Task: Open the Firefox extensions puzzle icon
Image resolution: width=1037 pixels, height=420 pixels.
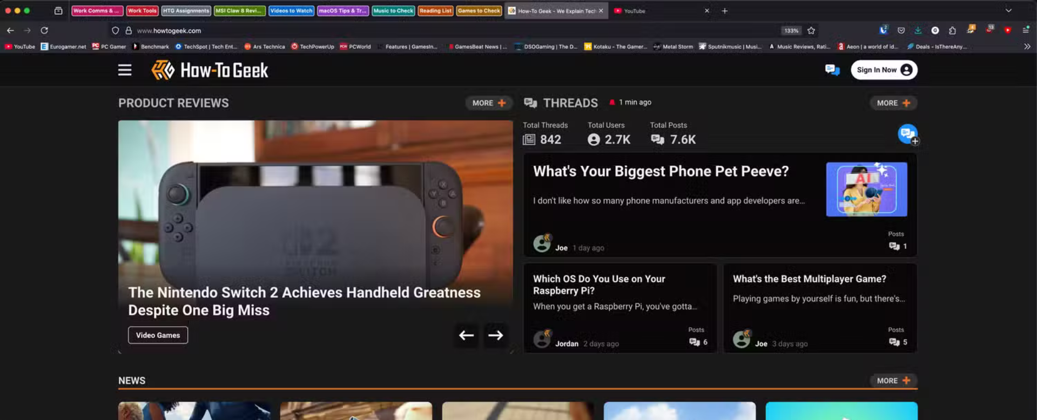Action: click(952, 31)
